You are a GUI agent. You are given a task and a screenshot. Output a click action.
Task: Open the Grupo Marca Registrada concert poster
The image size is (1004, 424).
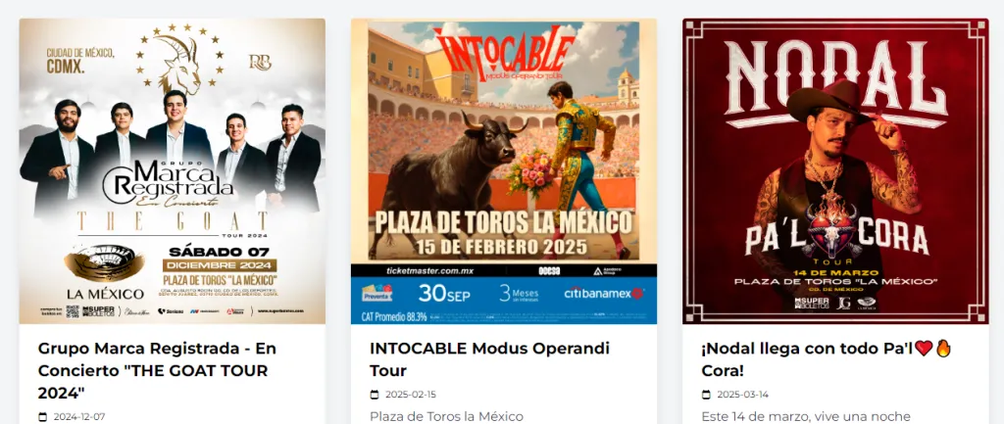[x=173, y=170]
